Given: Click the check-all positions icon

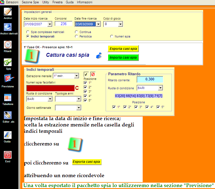Looking at the screenshot, I should pyautogui.click(x=86, y=74).
